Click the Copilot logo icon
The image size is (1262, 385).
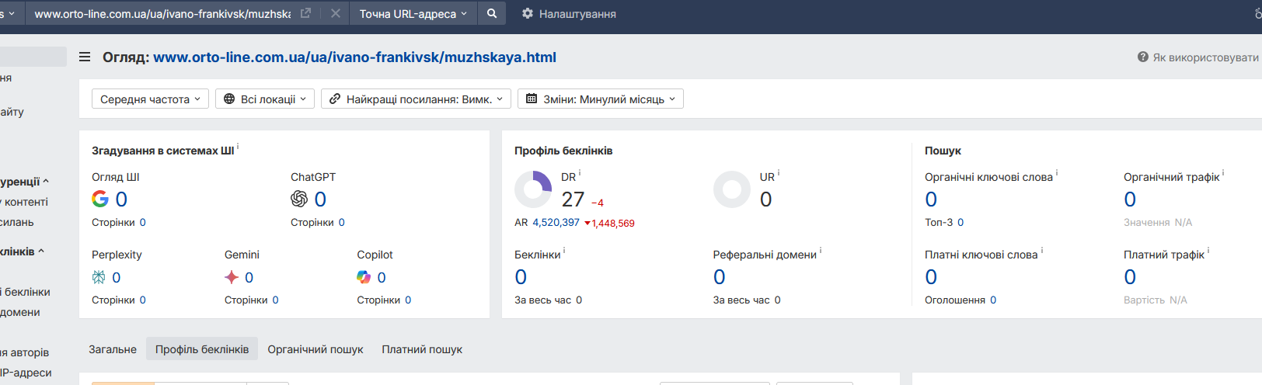(364, 277)
